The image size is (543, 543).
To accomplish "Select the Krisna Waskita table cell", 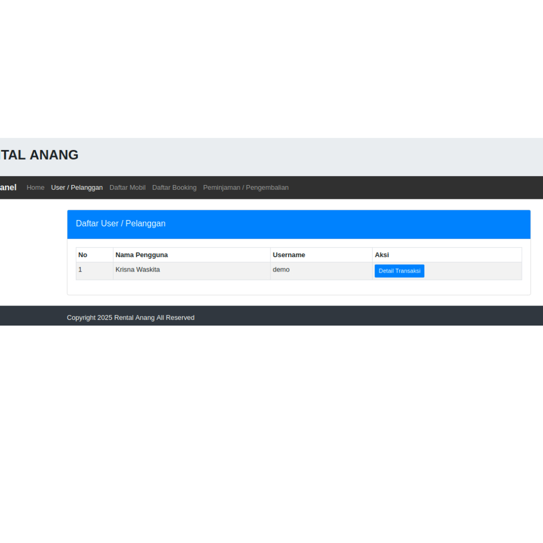I will tap(137, 269).
